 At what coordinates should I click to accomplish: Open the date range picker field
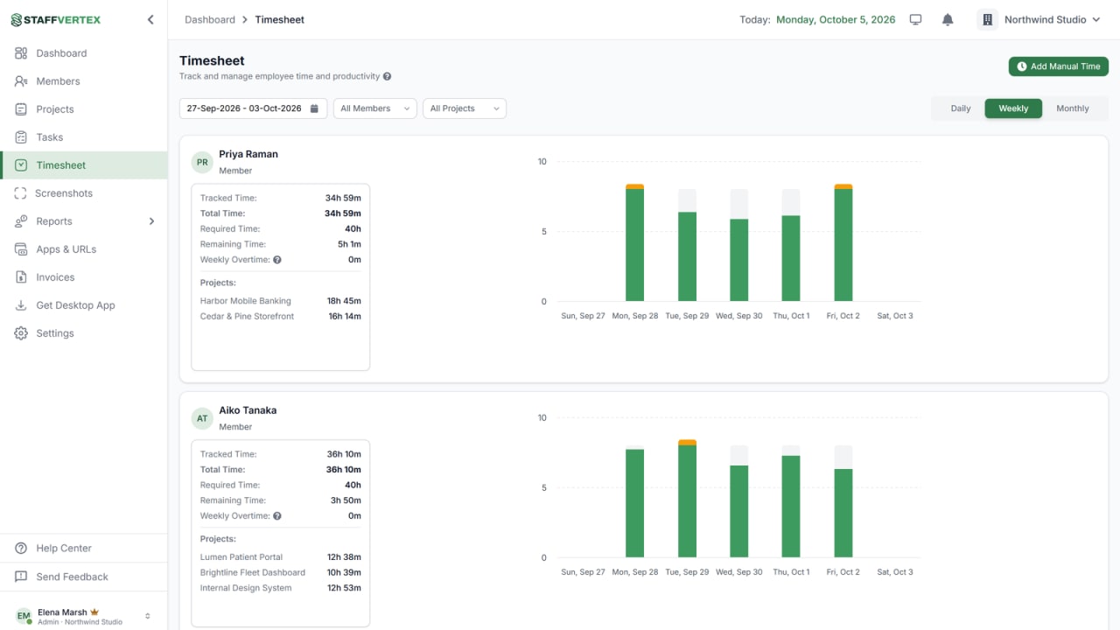click(x=253, y=108)
